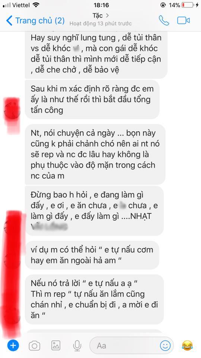Tap the Aa message input field
Viewport: 201px width, 358px height.
point(131,346)
